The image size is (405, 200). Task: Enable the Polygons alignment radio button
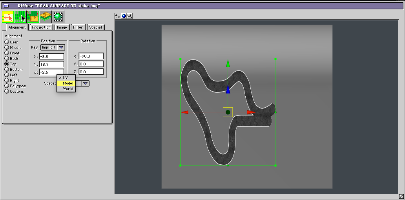pos(7,86)
